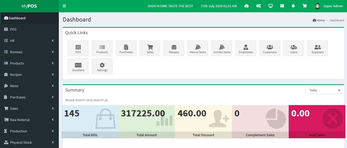Image resolution: width=347 pixels, height=148 pixels.
Task: Open the shopping cart icon in header
Action: [x=305, y=6]
